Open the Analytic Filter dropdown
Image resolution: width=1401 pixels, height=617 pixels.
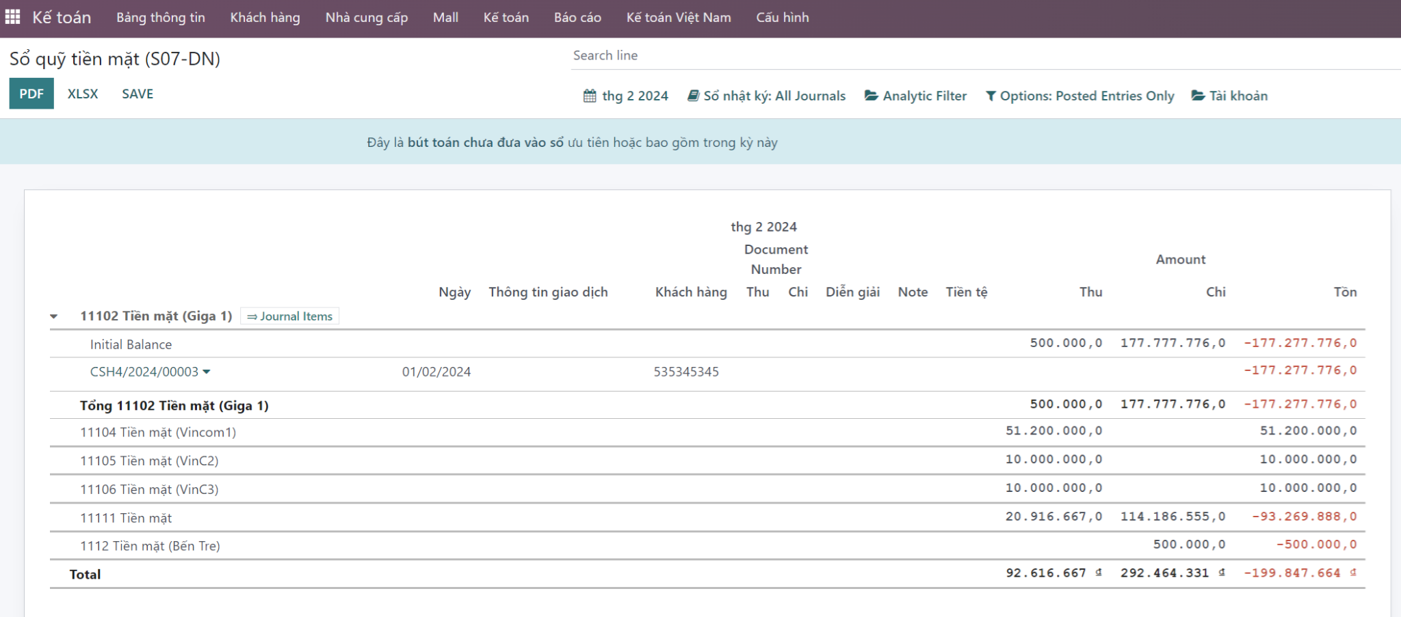(x=916, y=96)
